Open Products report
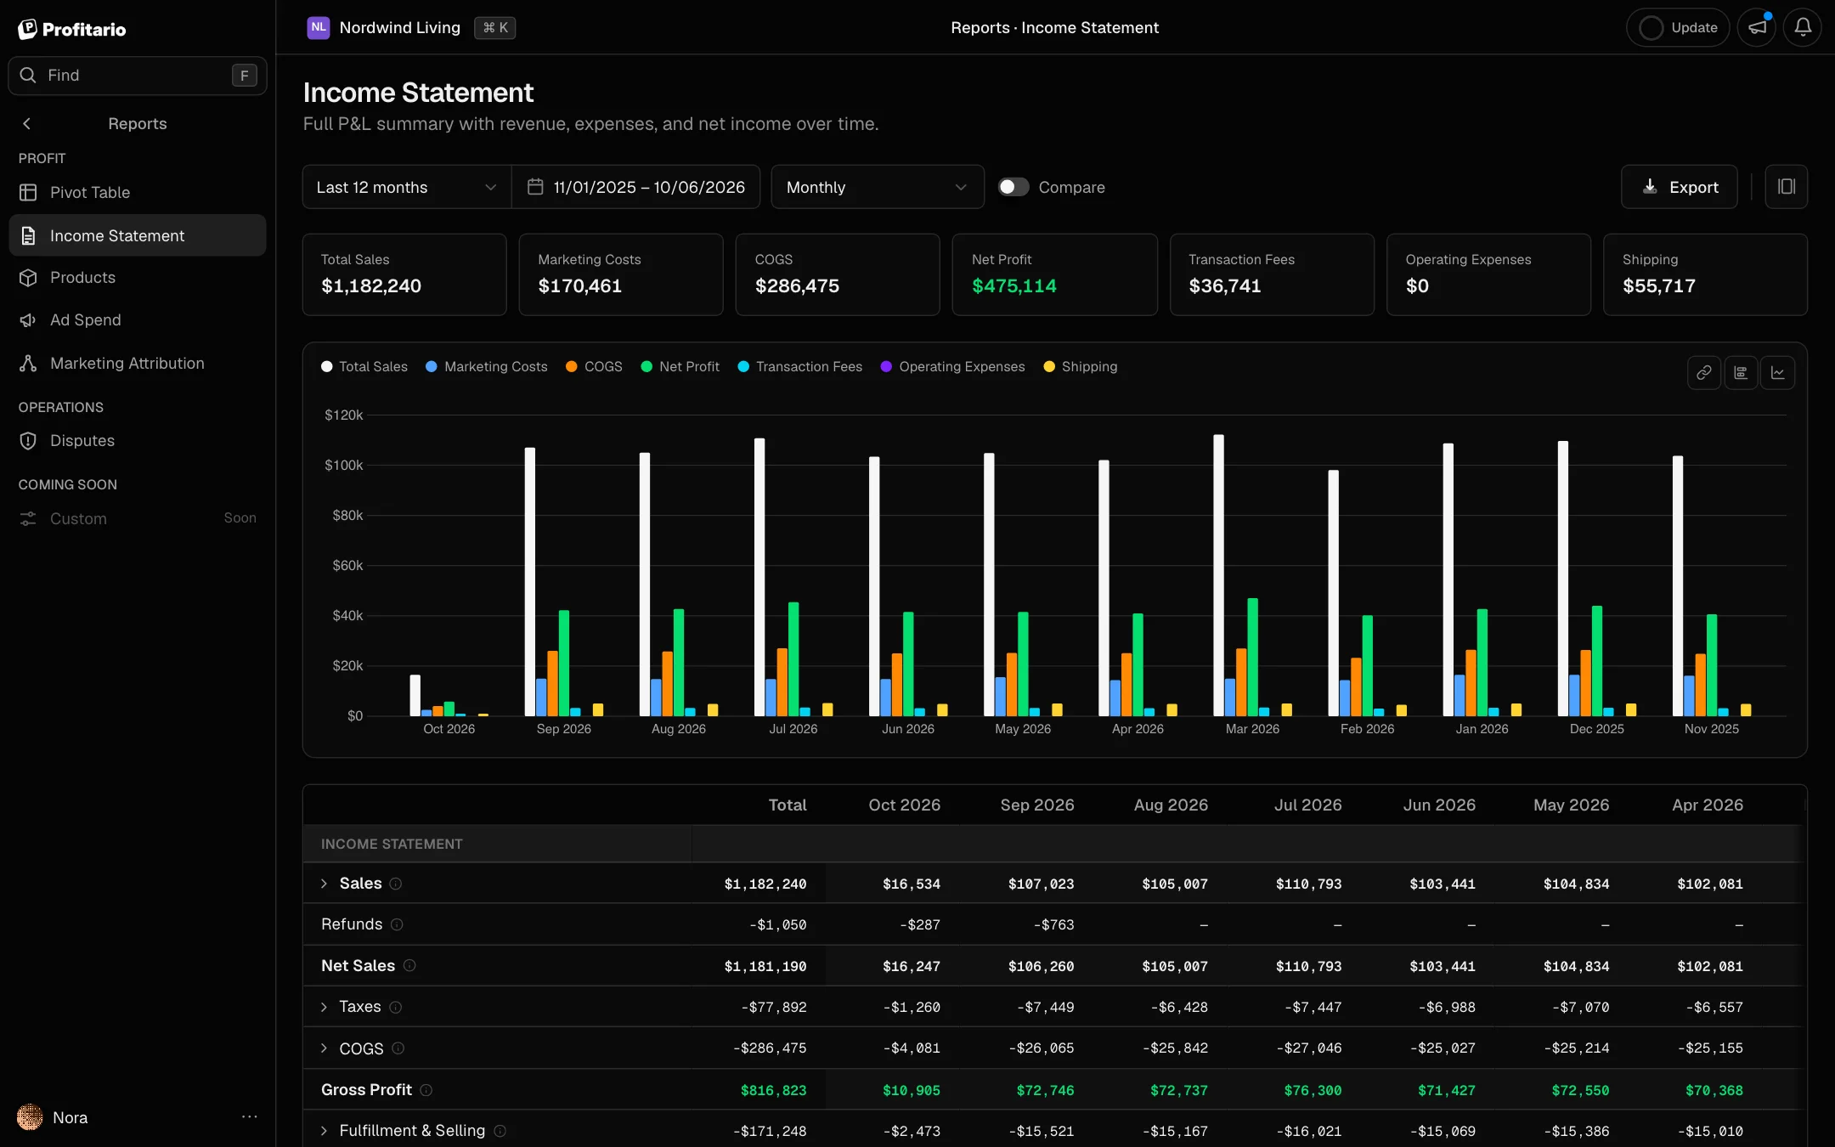This screenshot has width=1835, height=1147. pyautogui.click(x=138, y=278)
